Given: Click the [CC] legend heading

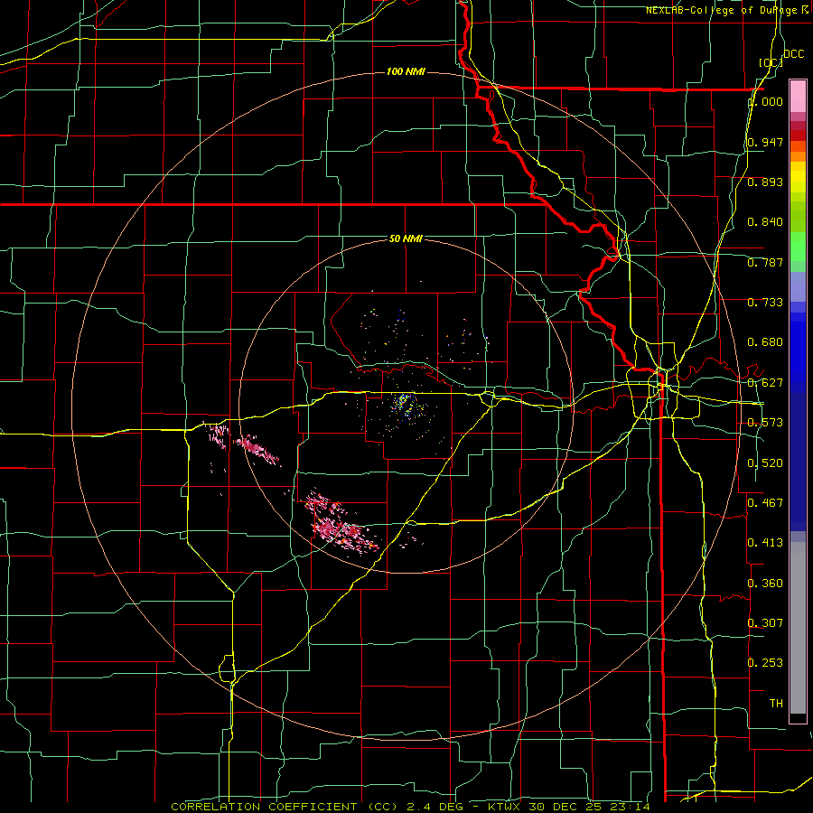Looking at the screenshot, I should (x=771, y=62).
